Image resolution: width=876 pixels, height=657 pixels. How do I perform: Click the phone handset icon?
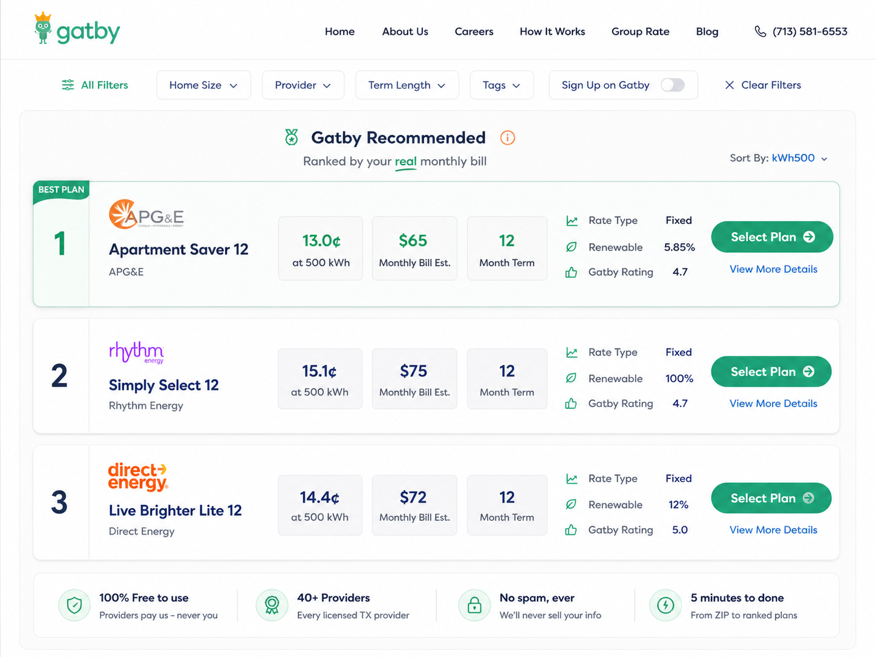click(x=760, y=31)
